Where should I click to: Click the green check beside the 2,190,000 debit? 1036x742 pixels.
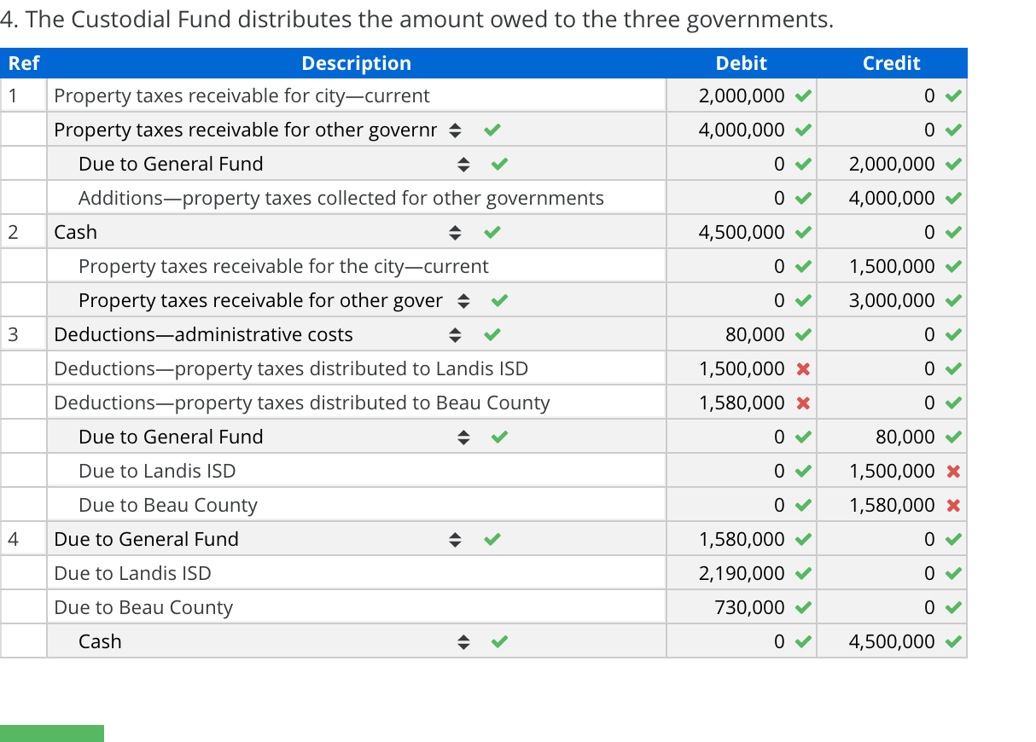tap(802, 573)
